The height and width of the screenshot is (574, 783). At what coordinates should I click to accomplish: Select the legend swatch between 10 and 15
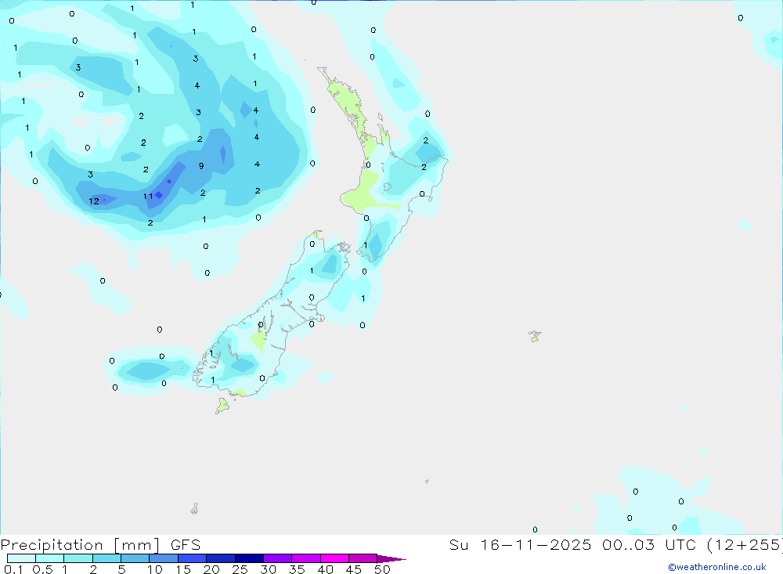pos(164,558)
